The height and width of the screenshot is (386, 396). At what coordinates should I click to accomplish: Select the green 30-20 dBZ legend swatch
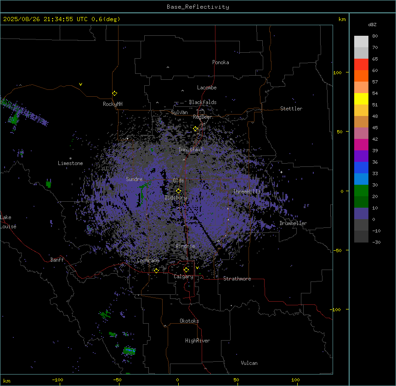[x=361, y=191]
